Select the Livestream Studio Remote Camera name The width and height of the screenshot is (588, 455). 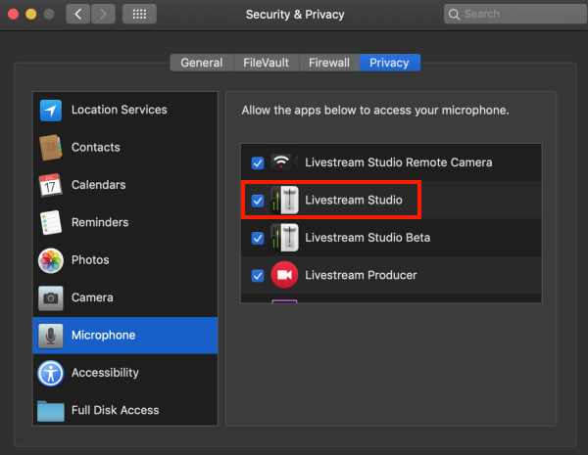[x=399, y=162]
